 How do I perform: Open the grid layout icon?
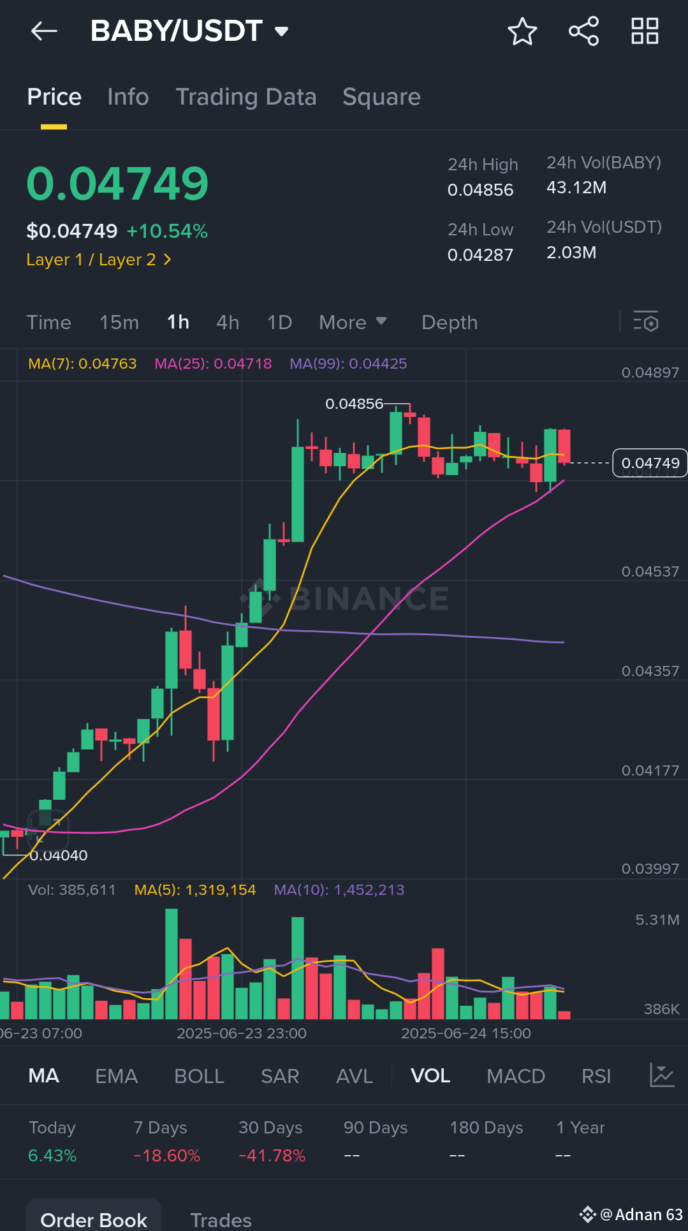tap(645, 31)
